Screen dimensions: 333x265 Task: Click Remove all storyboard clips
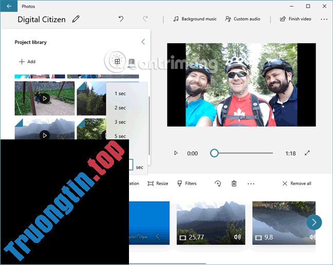pyautogui.click(x=297, y=184)
